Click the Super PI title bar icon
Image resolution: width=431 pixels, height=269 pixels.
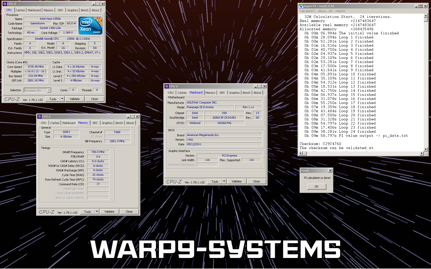pos(301,6)
